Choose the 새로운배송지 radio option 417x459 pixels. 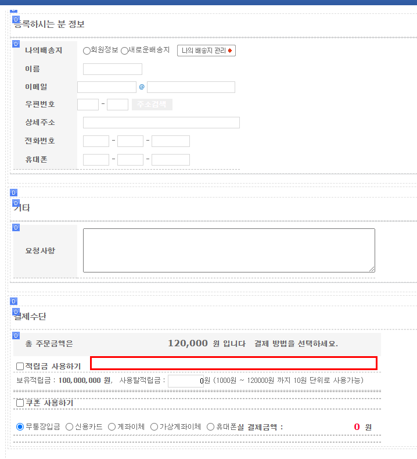point(124,51)
